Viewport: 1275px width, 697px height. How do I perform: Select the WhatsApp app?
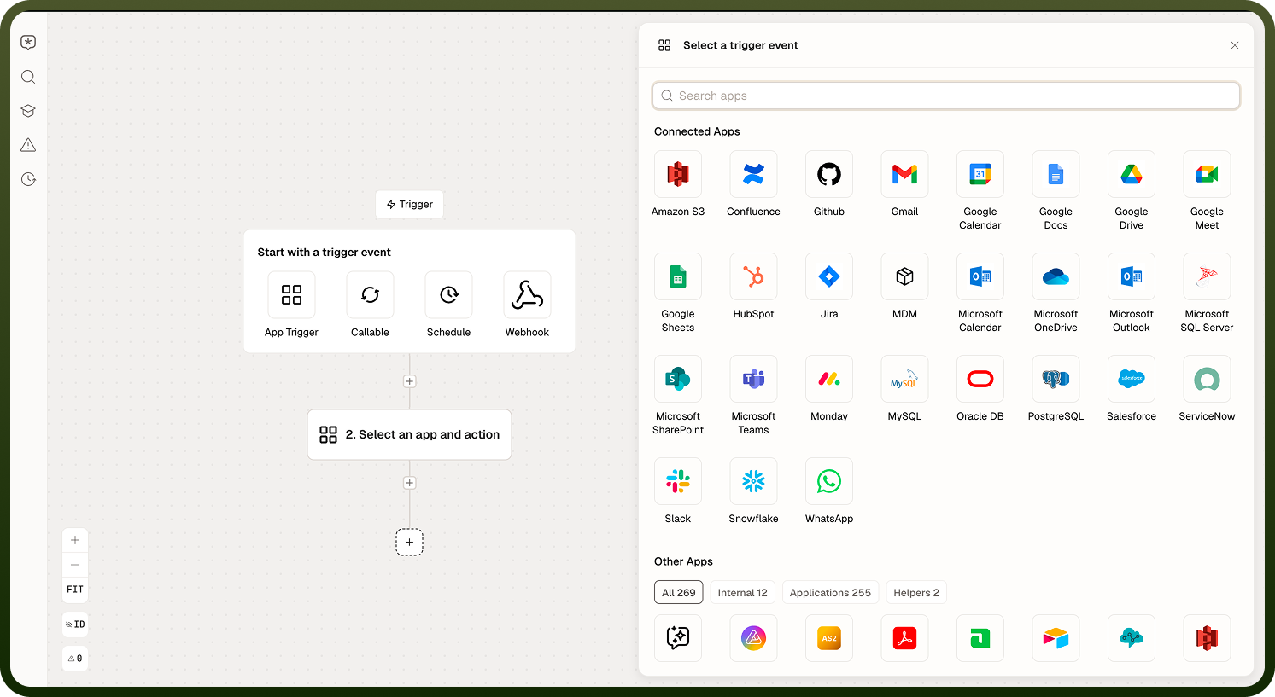pos(829,481)
